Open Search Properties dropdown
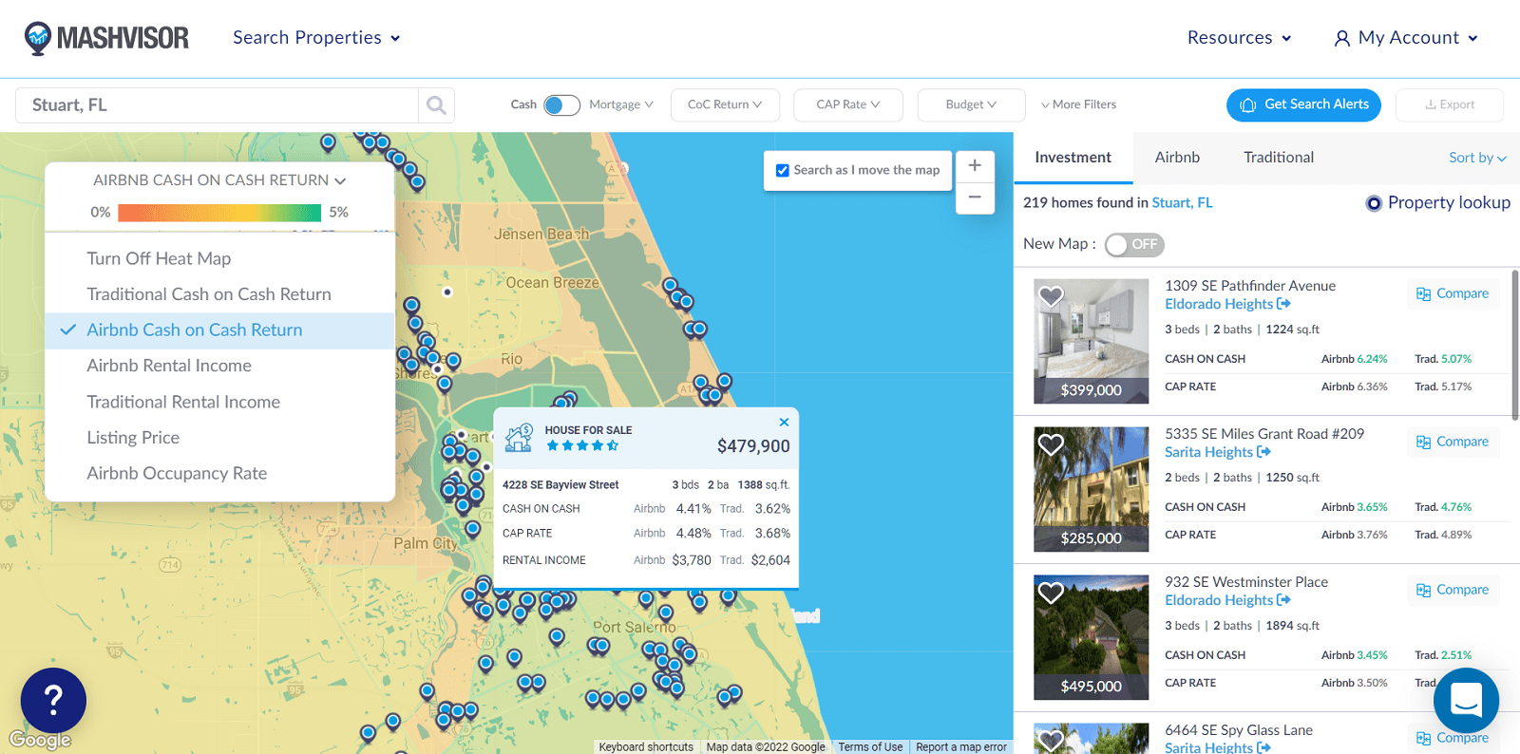The image size is (1520, 754). [x=316, y=38]
